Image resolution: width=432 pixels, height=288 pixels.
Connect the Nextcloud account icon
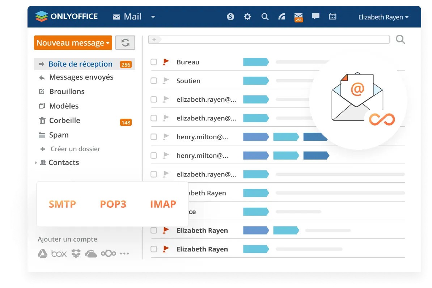[108, 254]
